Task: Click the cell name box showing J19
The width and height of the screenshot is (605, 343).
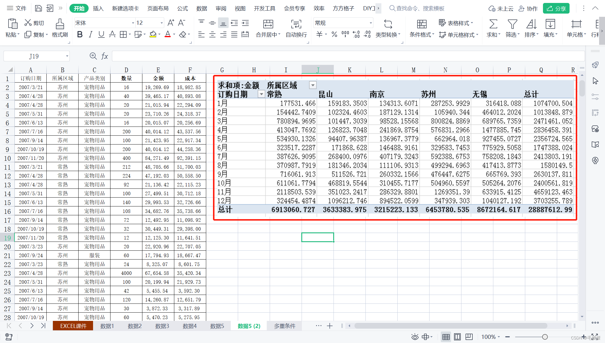Action: pyautogui.click(x=34, y=56)
